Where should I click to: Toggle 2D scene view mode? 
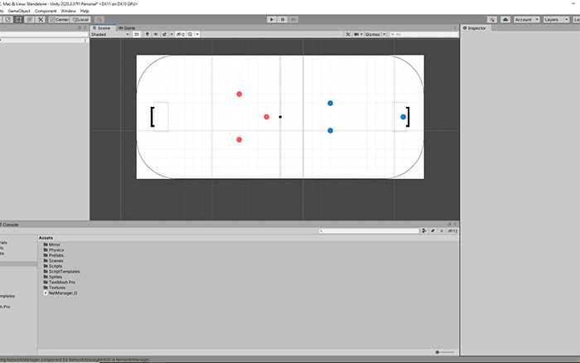click(137, 35)
